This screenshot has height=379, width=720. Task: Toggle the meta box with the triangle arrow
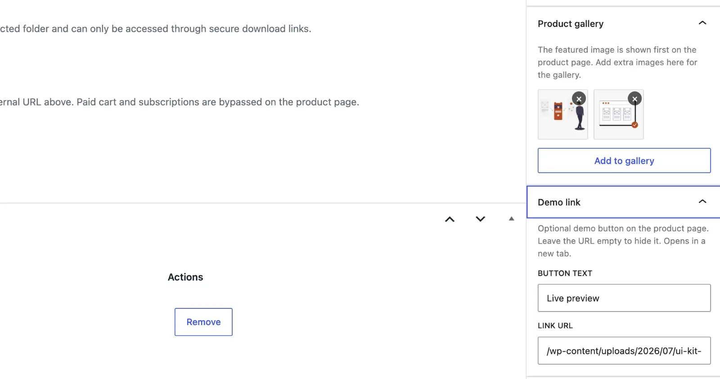[x=511, y=219]
